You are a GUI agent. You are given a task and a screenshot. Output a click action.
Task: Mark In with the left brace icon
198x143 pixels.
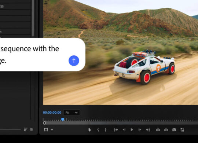tap(98, 130)
